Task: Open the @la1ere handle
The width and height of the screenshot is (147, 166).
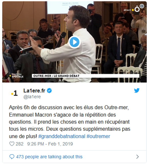Action: click(x=32, y=97)
